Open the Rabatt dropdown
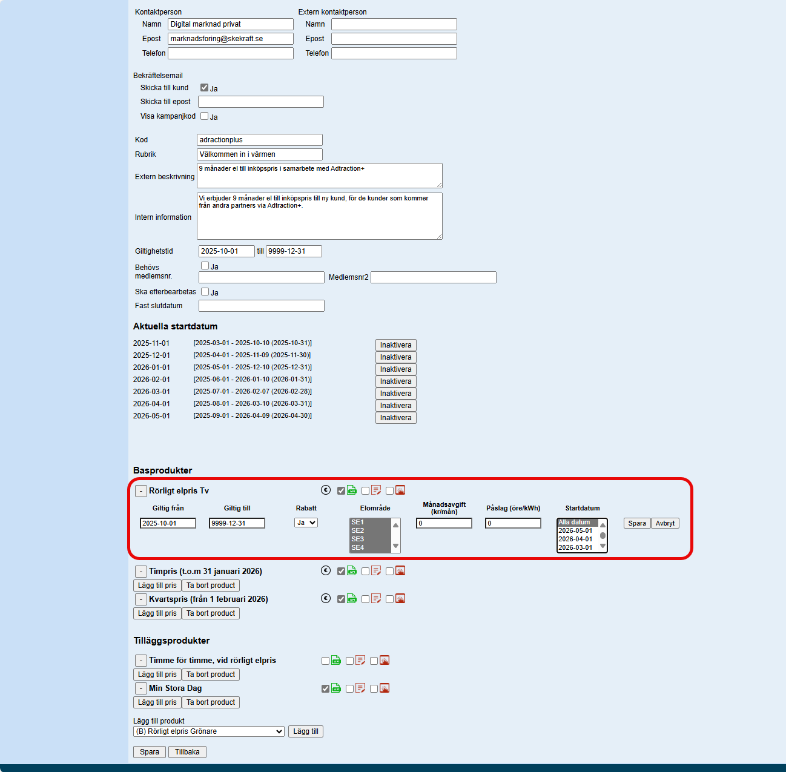The image size is (786, 772). pyautogui.click(x=306, y=523)
